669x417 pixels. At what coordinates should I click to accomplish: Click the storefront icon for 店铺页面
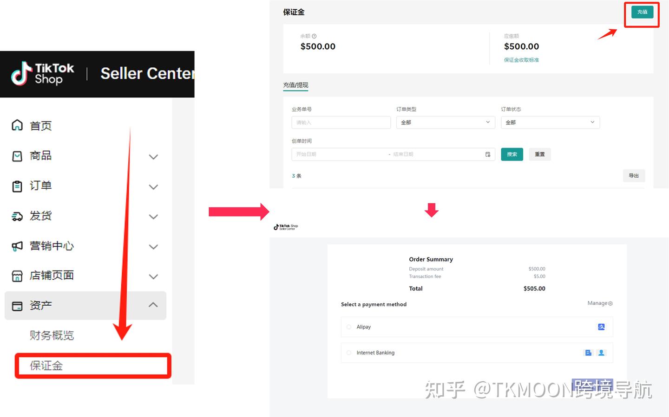pos(17,276)
